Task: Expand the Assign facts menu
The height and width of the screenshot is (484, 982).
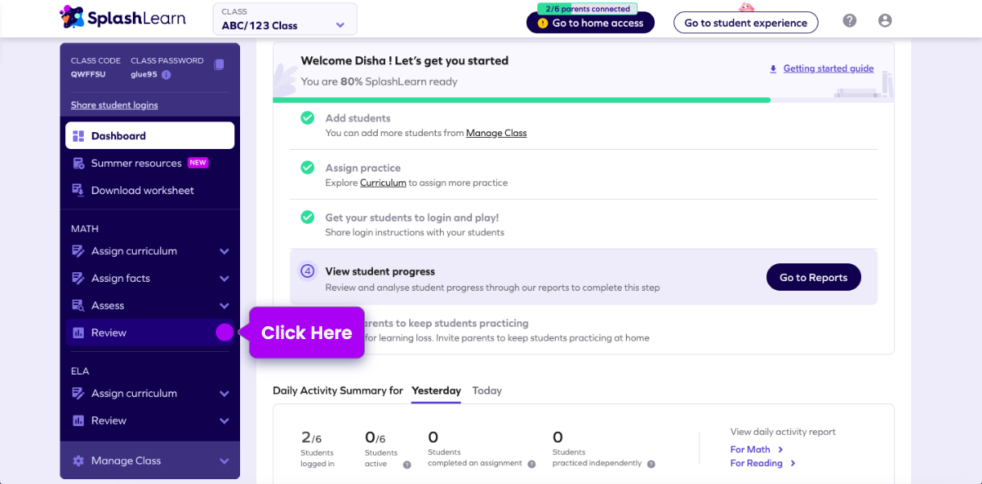Action: [x=224, y=279]
